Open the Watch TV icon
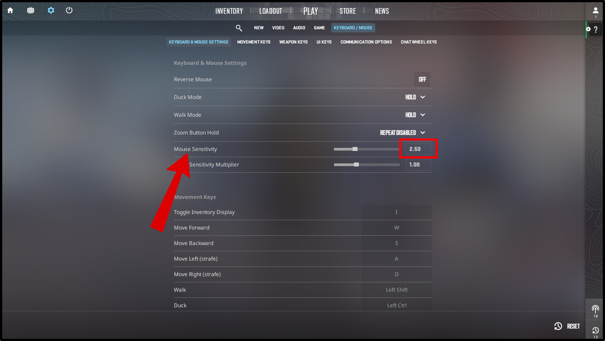605x341 pixels. (31, 10)
